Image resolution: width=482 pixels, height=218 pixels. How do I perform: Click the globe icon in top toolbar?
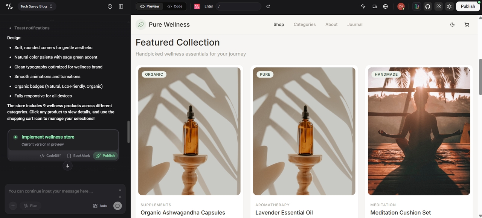(x=386, y=6)
